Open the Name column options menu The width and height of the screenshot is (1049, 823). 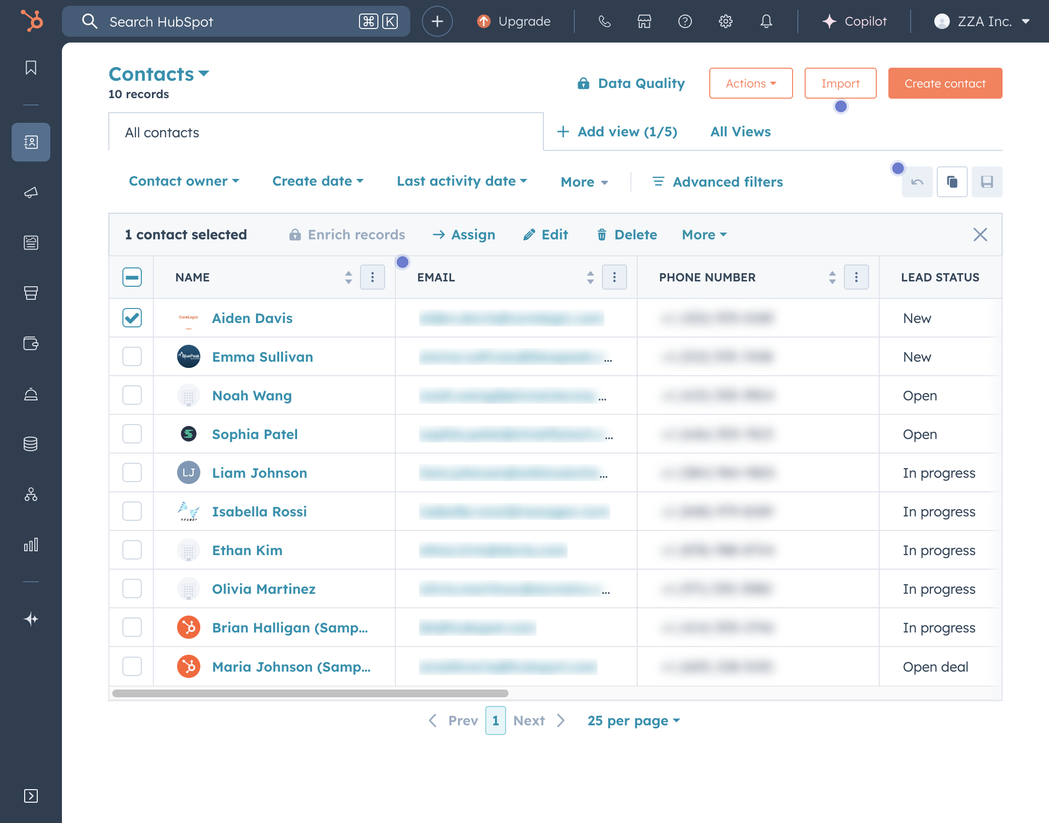[373, 277]
